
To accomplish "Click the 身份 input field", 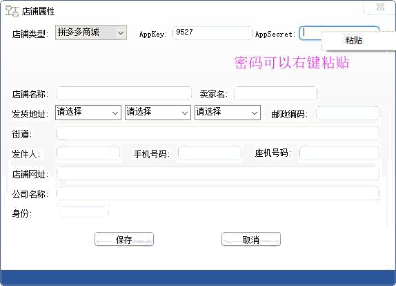I will [83, 212].
